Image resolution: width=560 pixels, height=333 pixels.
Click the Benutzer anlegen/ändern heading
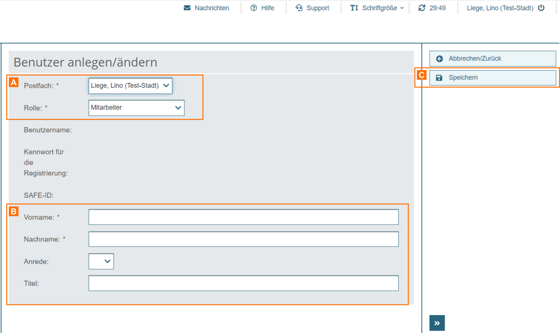pyautogui.click(x=85, y=62)
